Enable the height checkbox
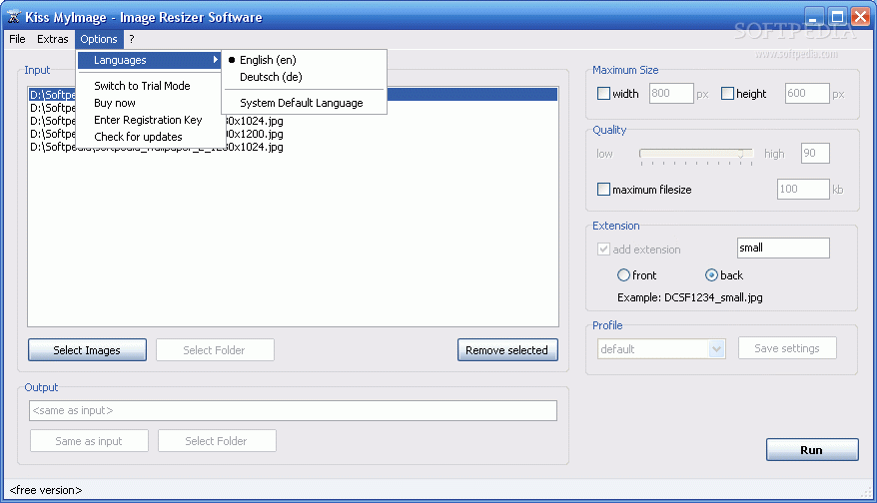877x503 pixels. [x=727, y=94]
